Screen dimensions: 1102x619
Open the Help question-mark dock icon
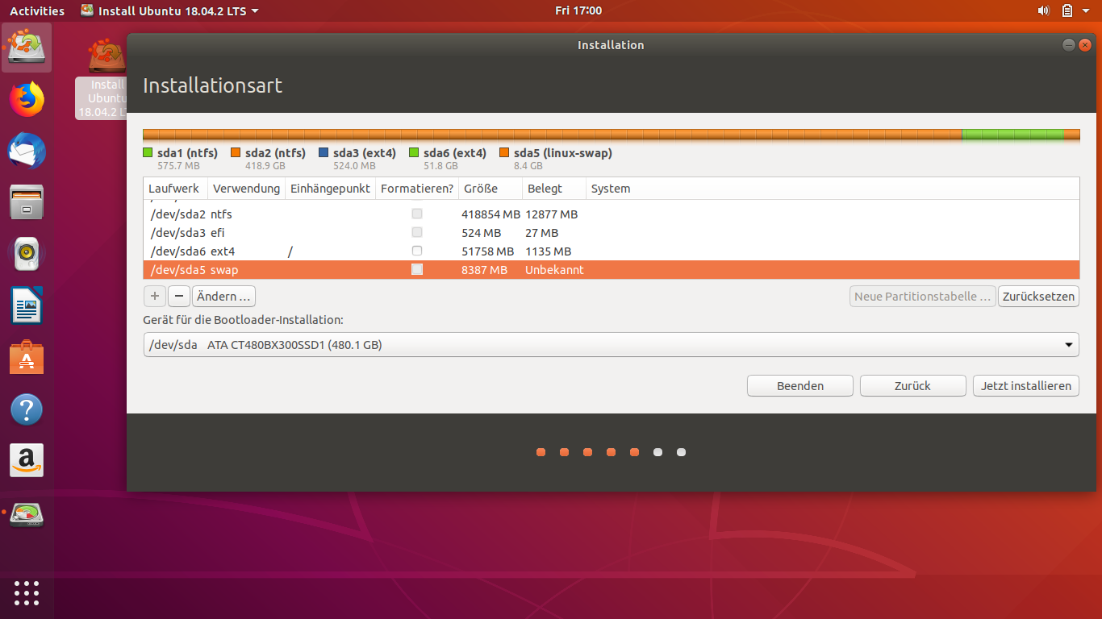point(27,409)
